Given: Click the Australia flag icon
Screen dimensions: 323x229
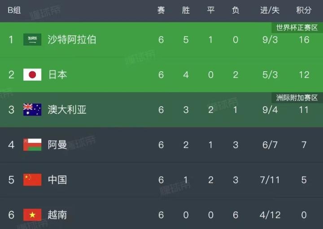Looking at the screenshot, I should [x=32, y=109].
